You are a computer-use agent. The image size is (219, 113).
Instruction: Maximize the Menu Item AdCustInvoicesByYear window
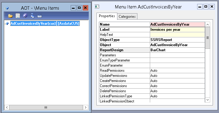206,7
